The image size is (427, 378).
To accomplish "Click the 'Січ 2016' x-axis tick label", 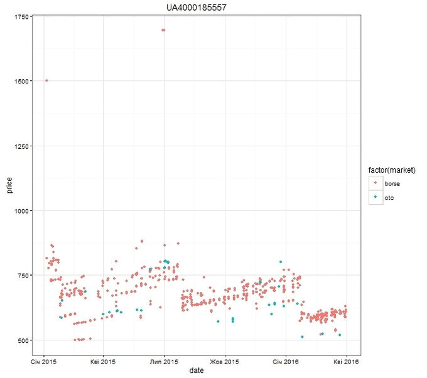I will tap(286, 362).
